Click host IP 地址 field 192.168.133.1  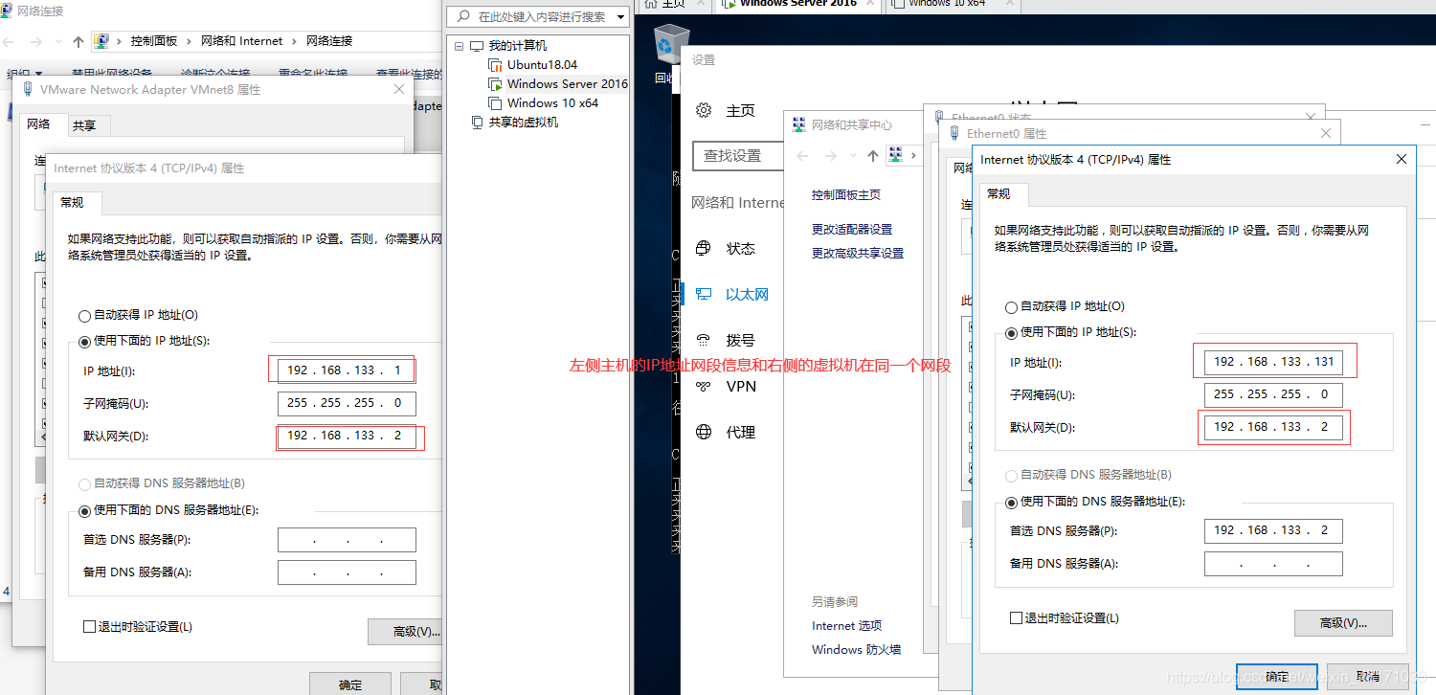[x=347, y=370]
